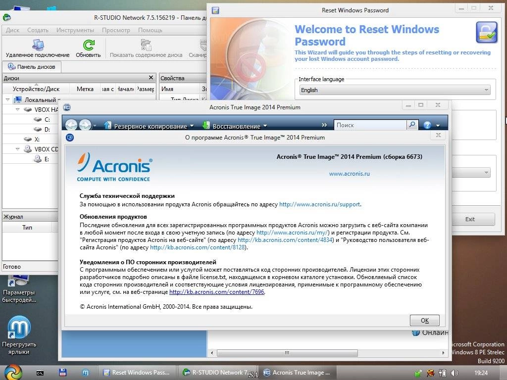
Task: Click the Резервное копирование icon
Action: (107, 125)
